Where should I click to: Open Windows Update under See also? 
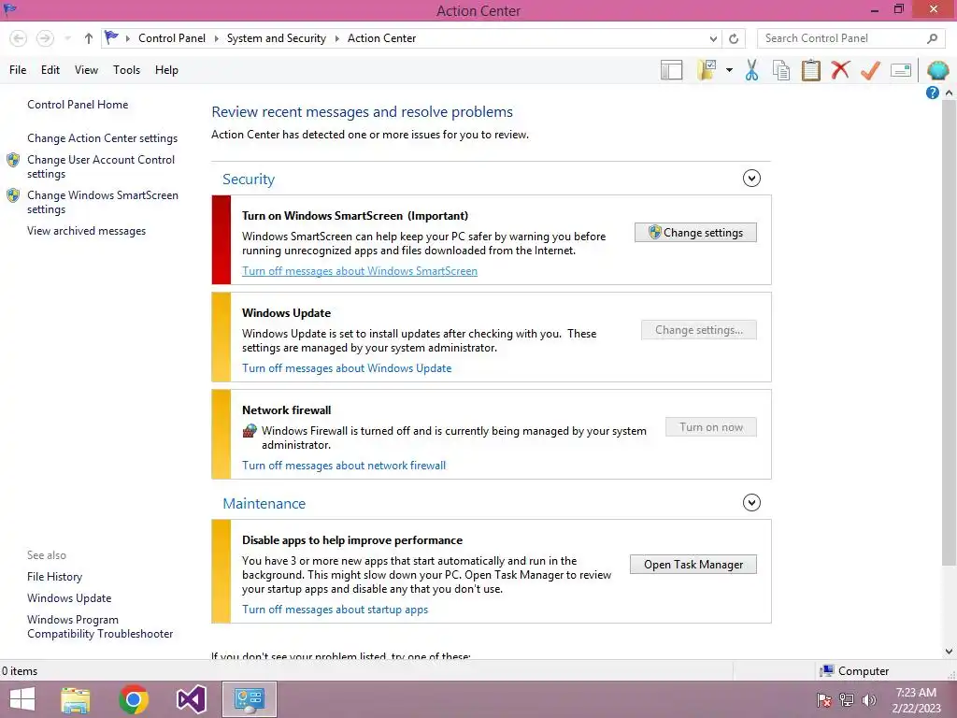pyautogui.click(x=69, y=598)
